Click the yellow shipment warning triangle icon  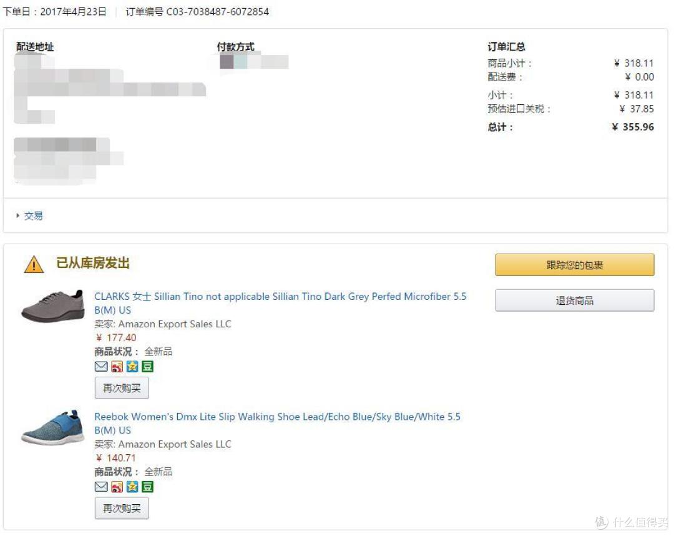click(34, 264)
